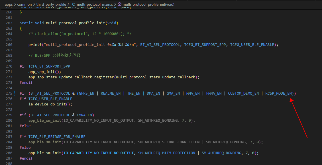Image resolution: width=322 pixels, height=165 pixels.
Task: Click line number 286 in the gutter
Action: coord(9,153)
